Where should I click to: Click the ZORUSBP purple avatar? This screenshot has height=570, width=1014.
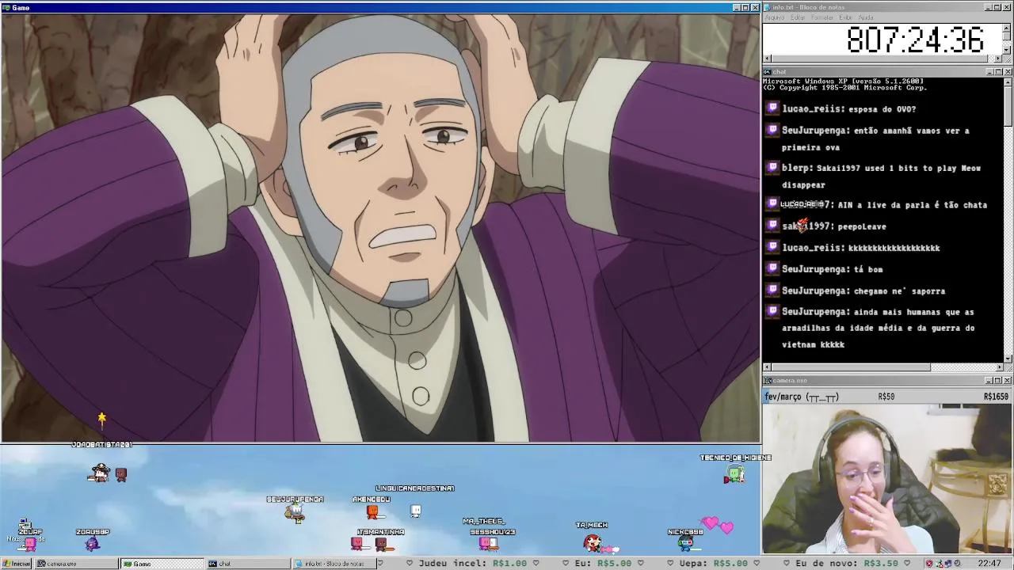click(93, 543)
